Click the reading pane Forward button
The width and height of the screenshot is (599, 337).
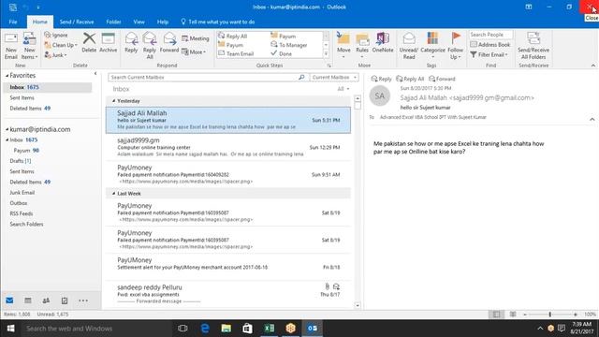pyautogui.click(x=442, y=79)
